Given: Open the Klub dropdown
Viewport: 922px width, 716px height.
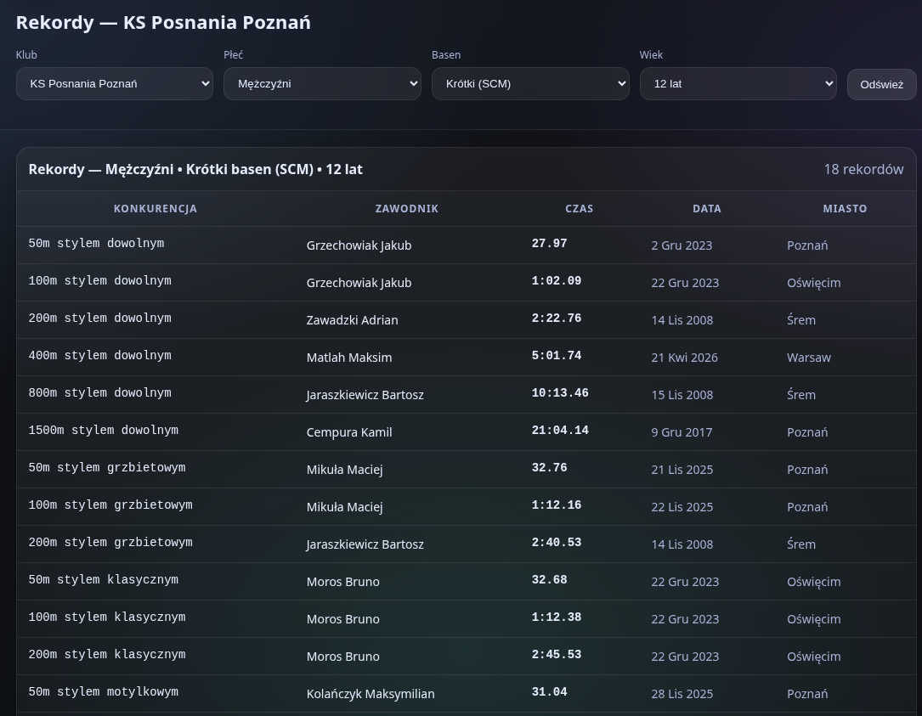Looking at the screenshot, I should pyautogui.click(x=114, y=83).
